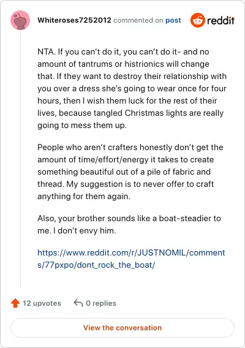
Task: Click the pink Snoo avatar of Whiteroses7252012
Action: 20,20
